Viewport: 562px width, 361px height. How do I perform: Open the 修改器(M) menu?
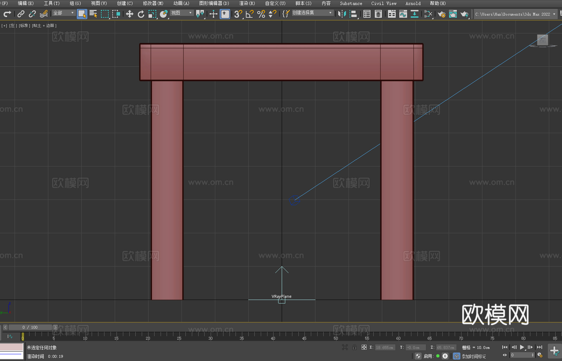tap(153, 3)
